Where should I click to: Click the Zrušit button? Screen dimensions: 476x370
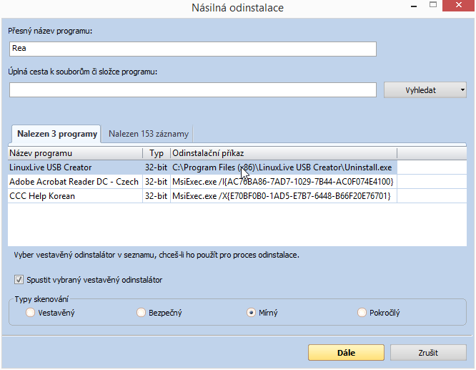tap(428, 353)
